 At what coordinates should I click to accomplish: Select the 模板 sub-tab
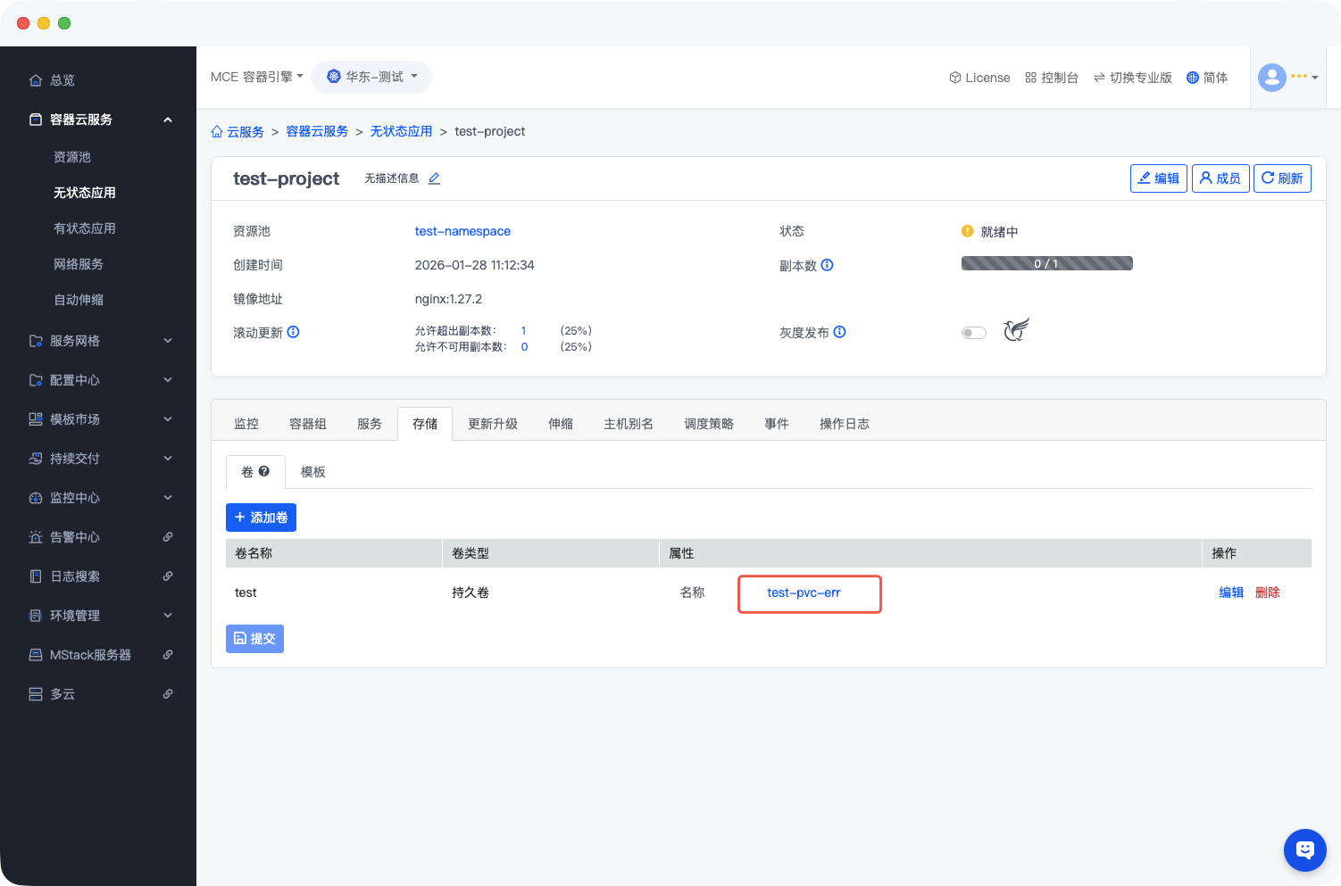pyautogui.click(x=312, y=472)
